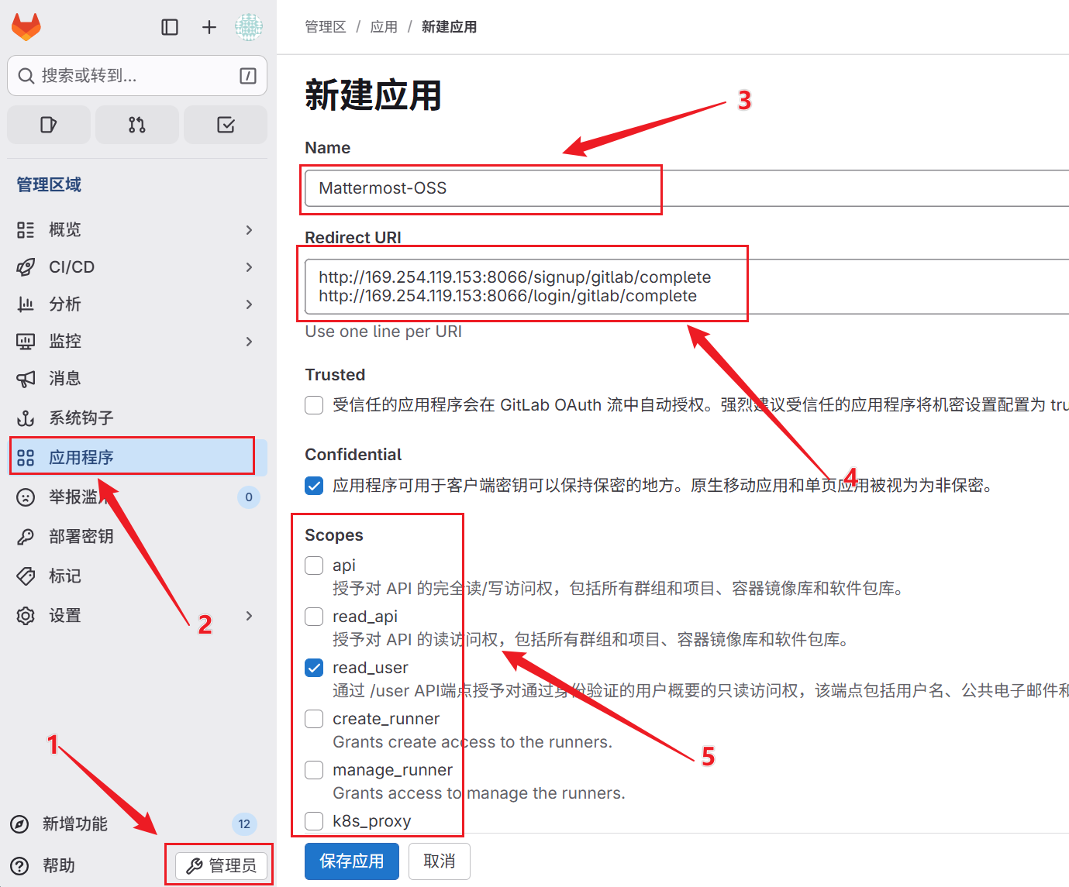
Task: Click the 概览 overview icon
Action: (26, 230)
